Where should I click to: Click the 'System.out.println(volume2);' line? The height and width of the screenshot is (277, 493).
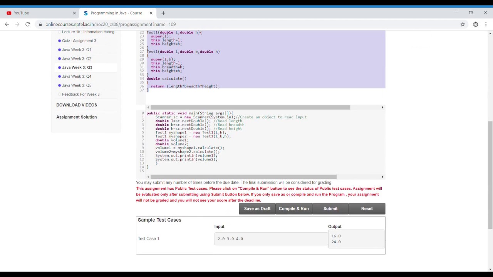click(186, 159)
